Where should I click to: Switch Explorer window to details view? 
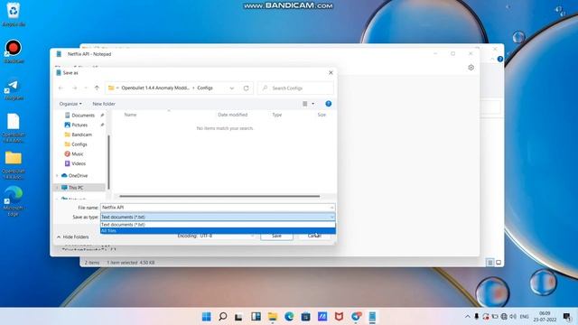(489, 263)
